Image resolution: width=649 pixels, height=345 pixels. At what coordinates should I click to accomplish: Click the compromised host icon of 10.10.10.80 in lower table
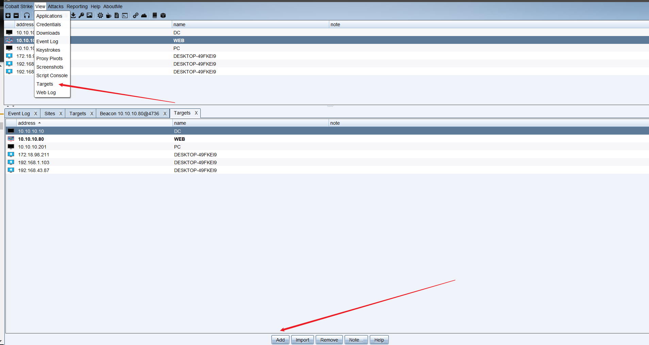[11, 139]
